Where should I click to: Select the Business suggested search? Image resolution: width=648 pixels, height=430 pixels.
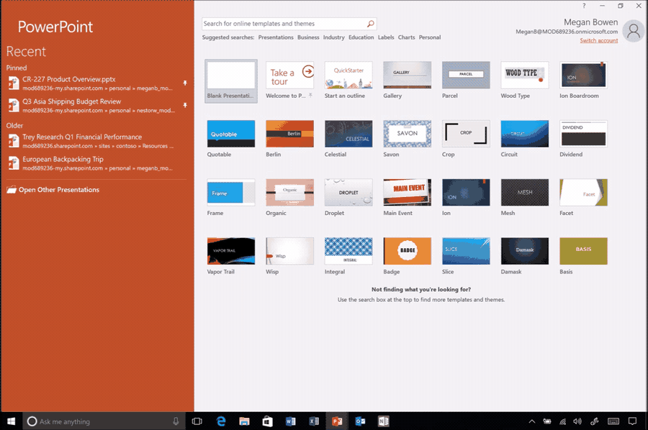tap(308, 37)
